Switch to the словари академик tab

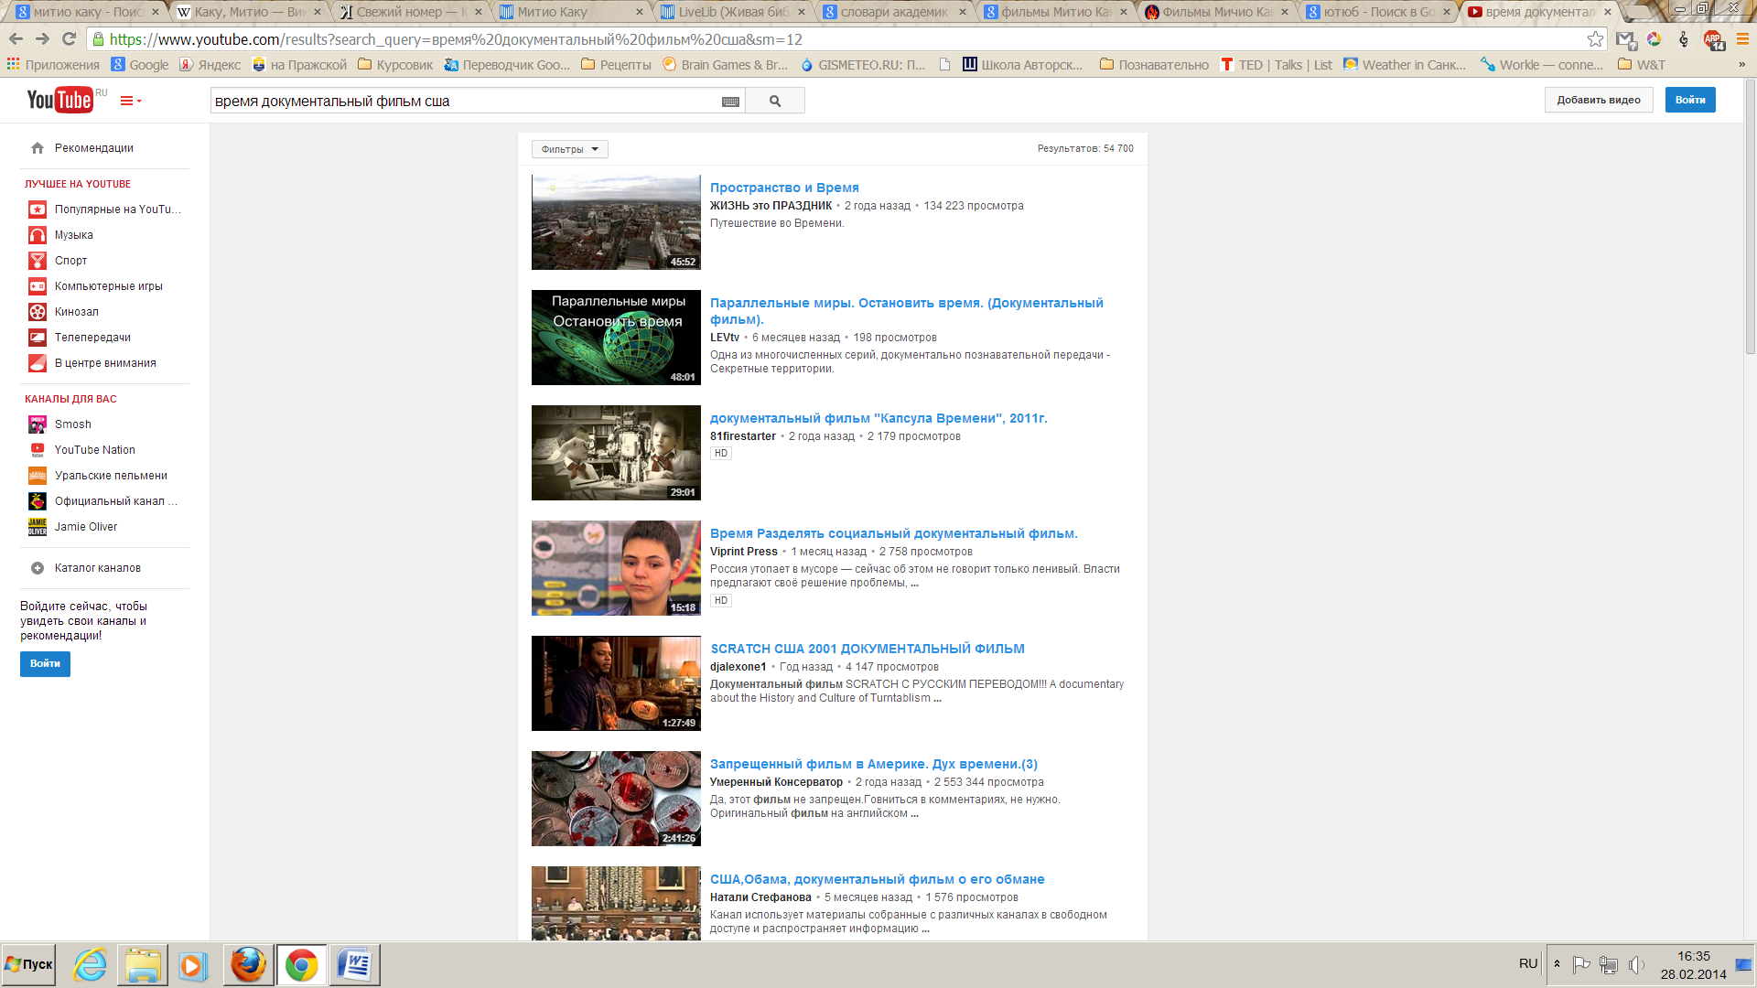pyautogui.click(x=895, y=12)
